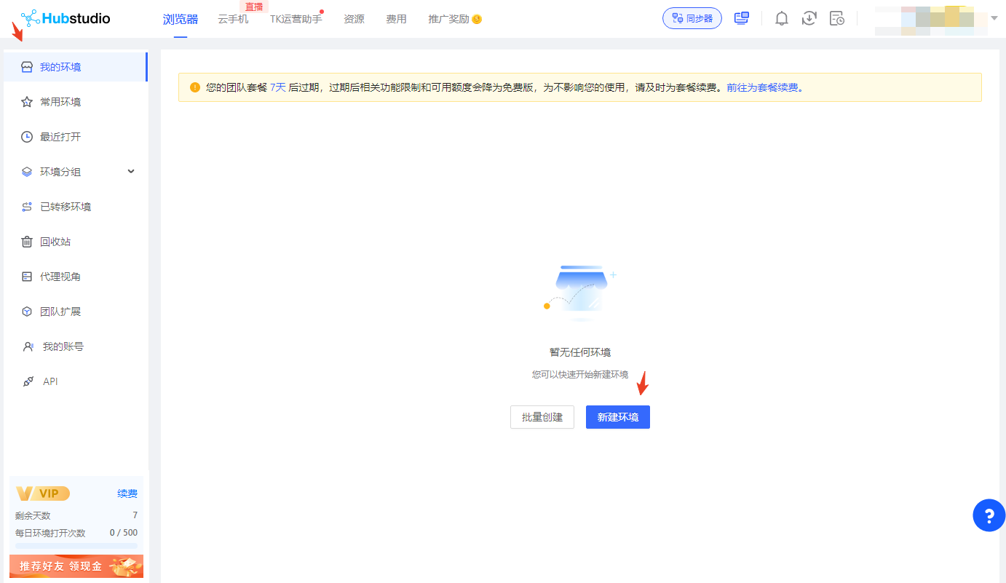The height and width of the screenshot is (583, 1006).
Task: Switch to the 云手机 tab
Action: pos(233,19)
